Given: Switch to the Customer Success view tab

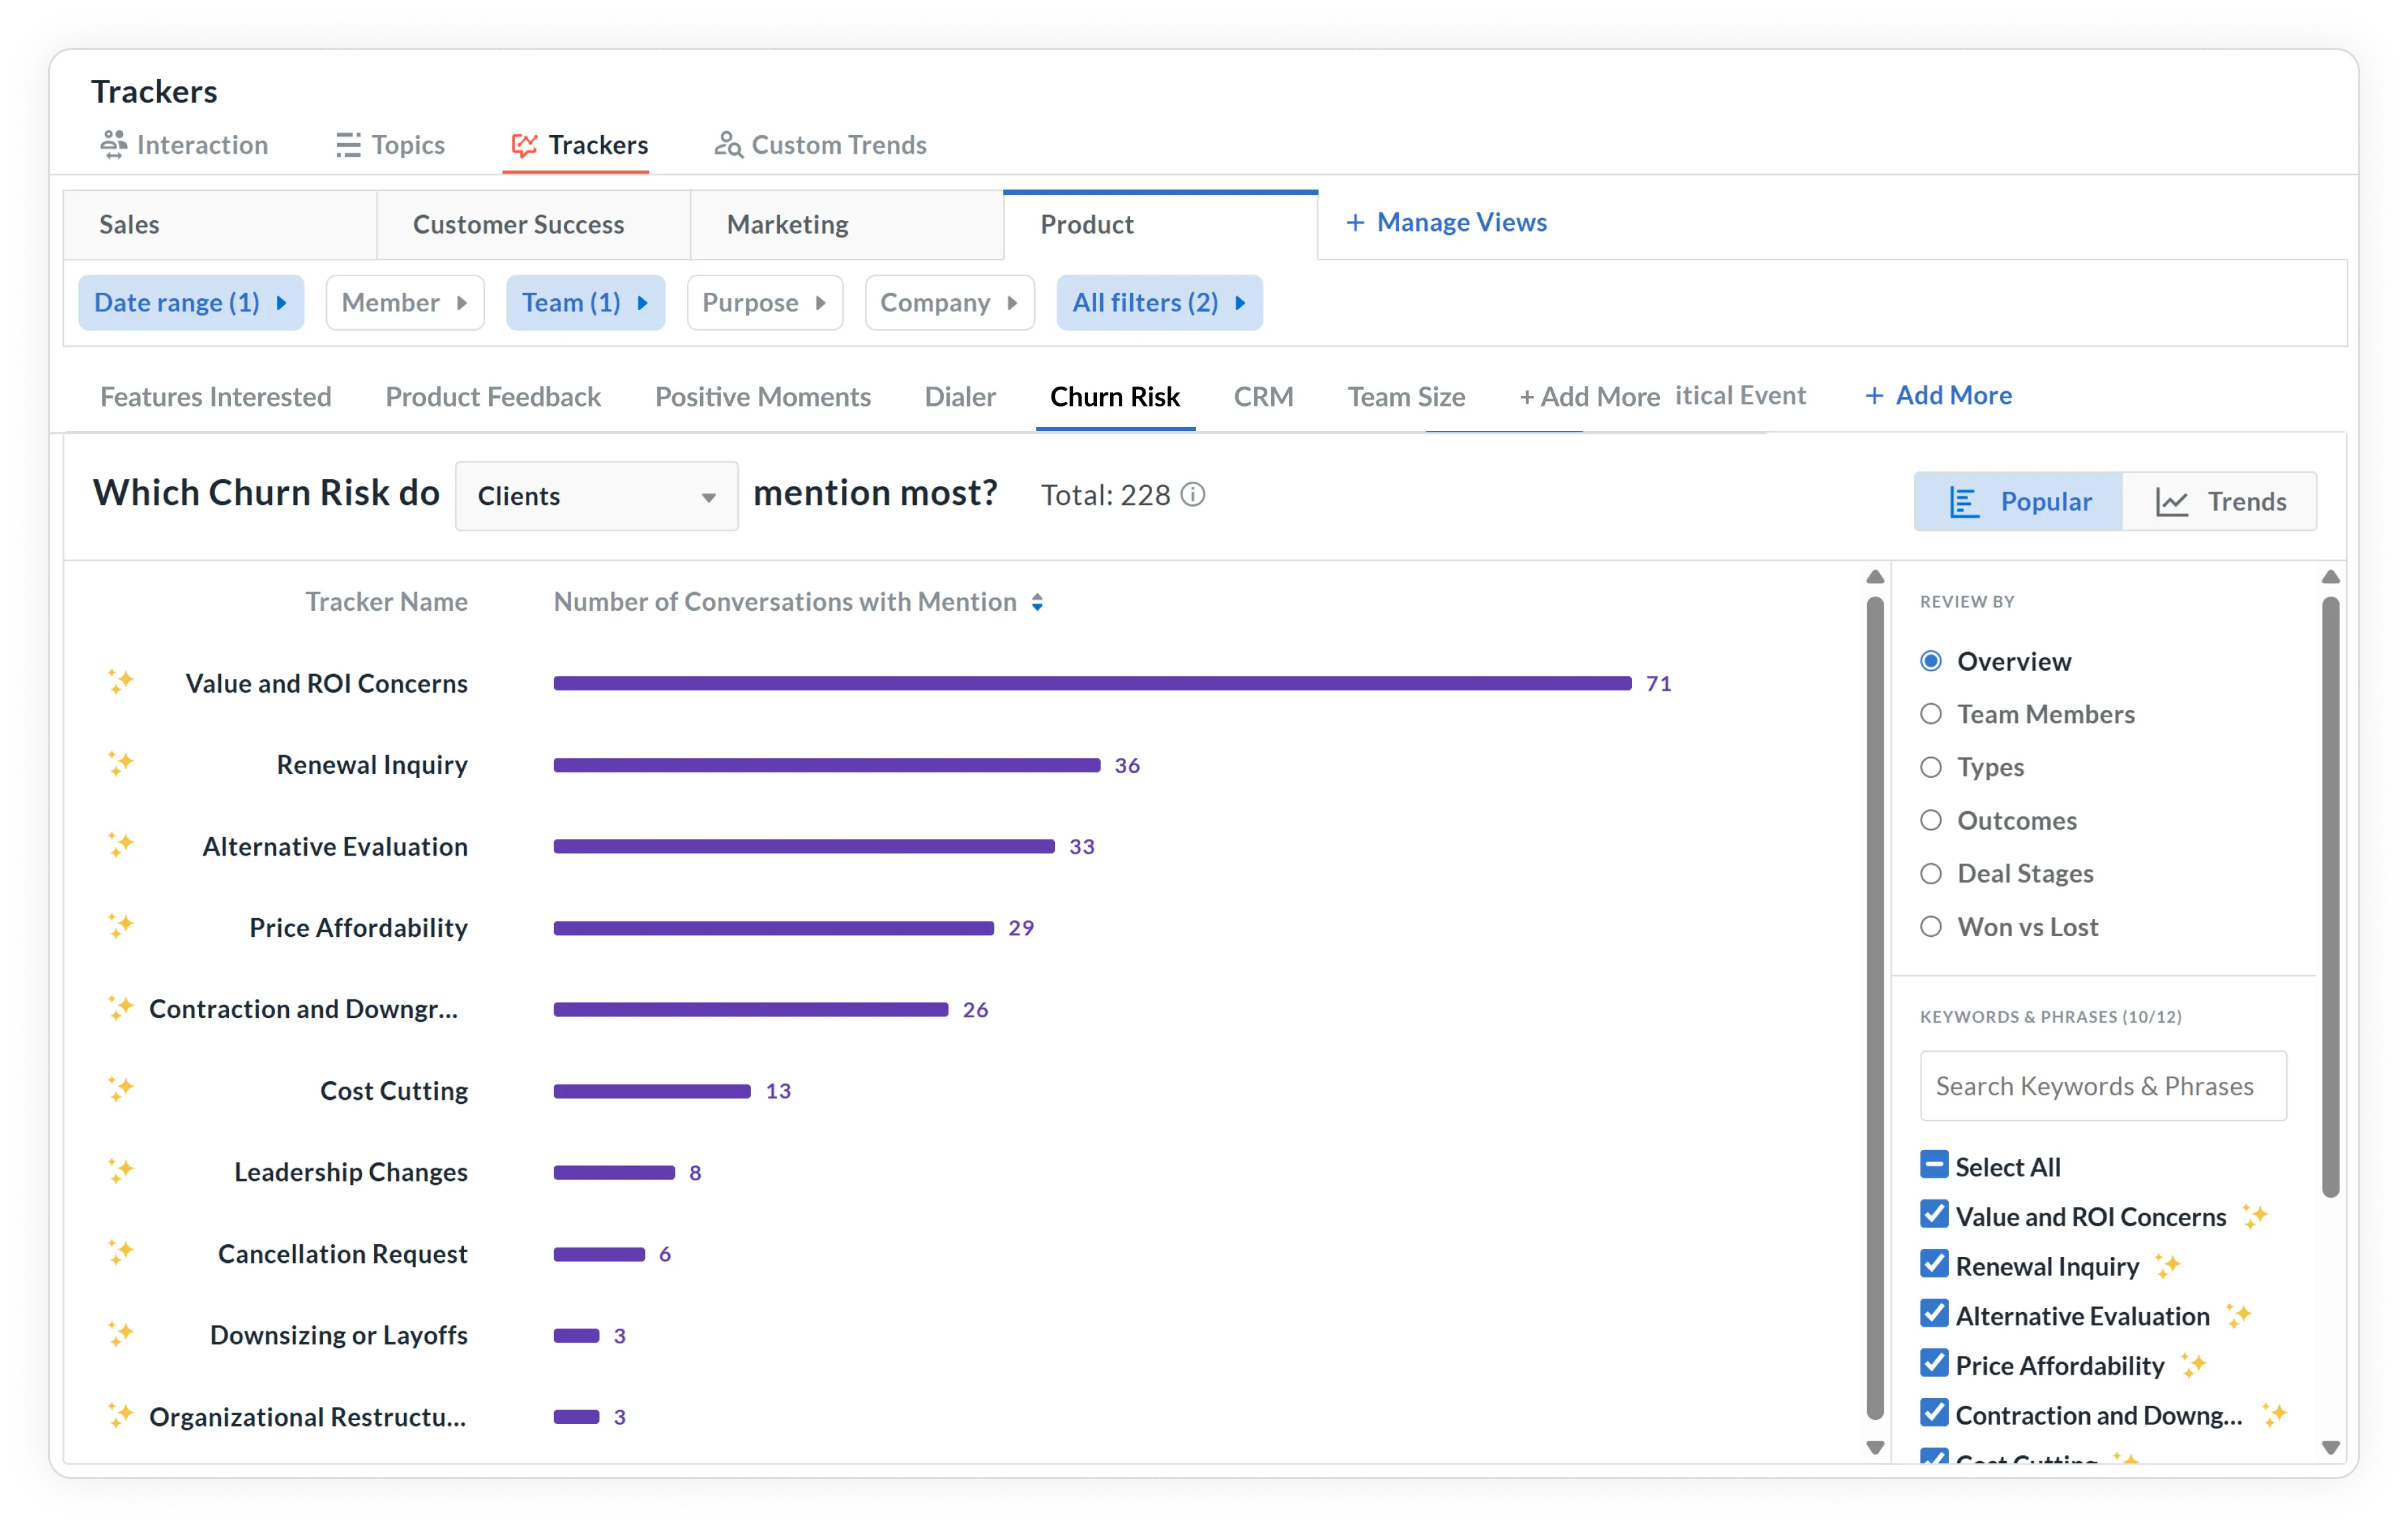Looking at the screenshot, I should tap(518, 225).
